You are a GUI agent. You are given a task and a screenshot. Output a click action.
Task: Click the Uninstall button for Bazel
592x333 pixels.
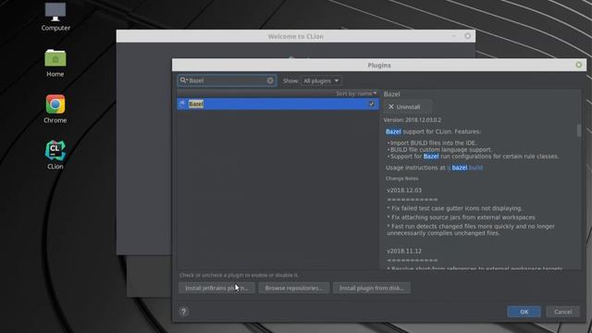pos(408,107)
